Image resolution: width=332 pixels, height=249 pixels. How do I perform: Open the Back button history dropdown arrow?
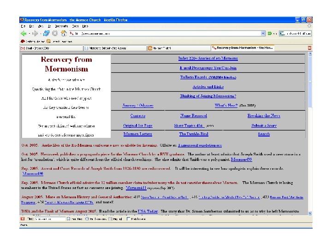click(29, 34)
